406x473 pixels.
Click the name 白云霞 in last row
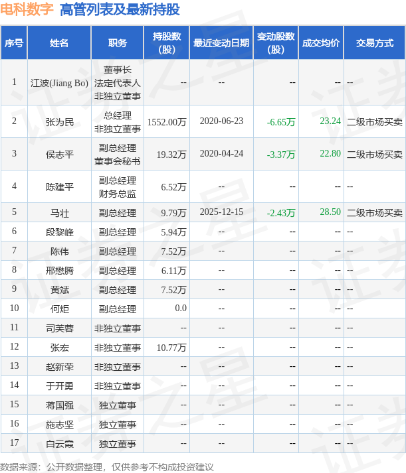click(x=59, y=443)
